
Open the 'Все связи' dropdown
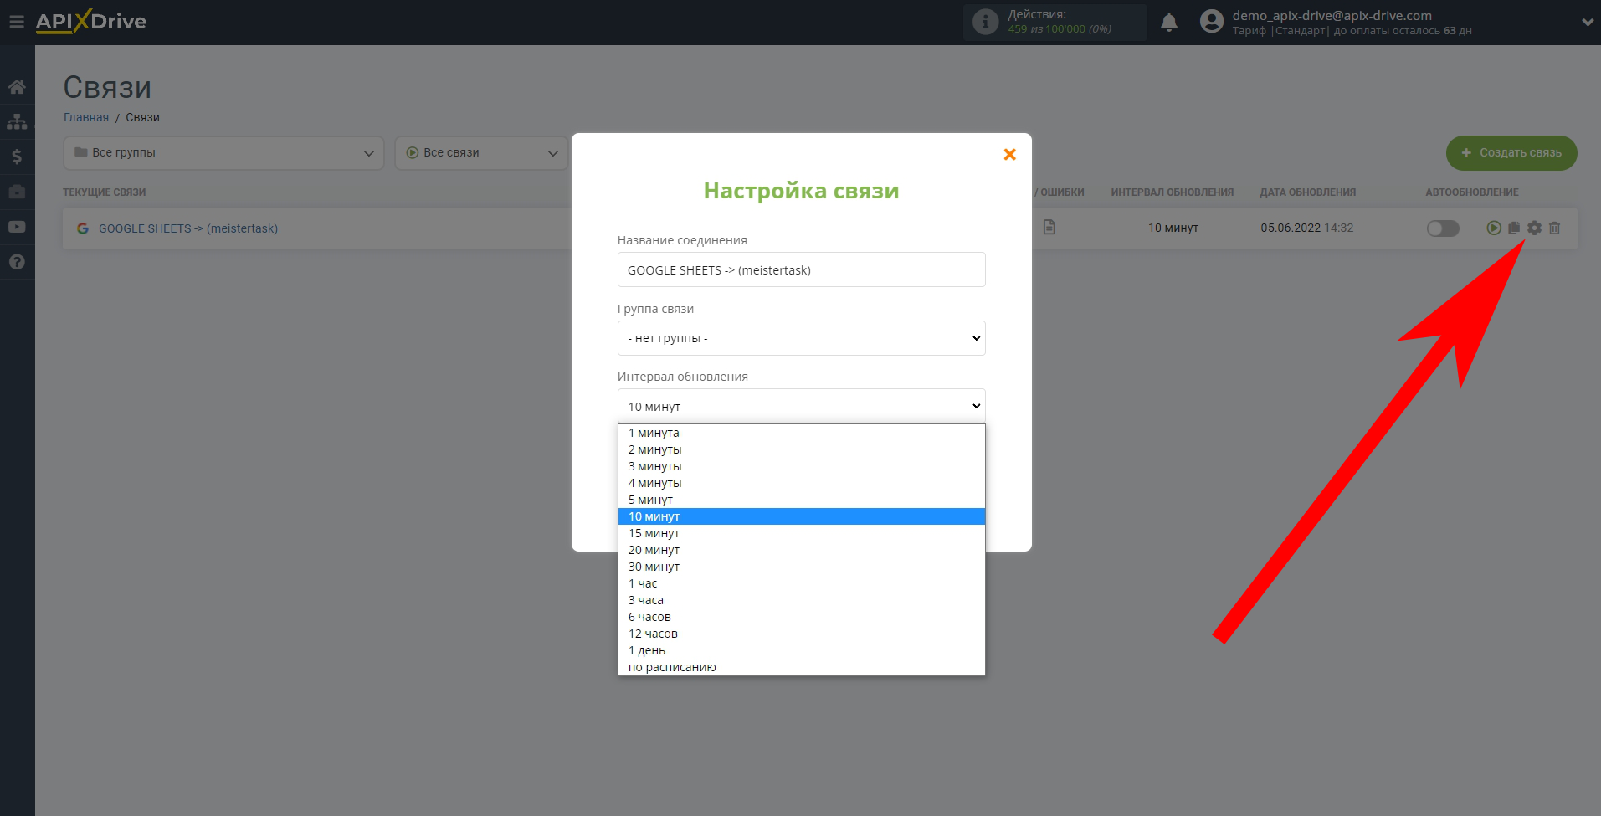tap(481, 153)
